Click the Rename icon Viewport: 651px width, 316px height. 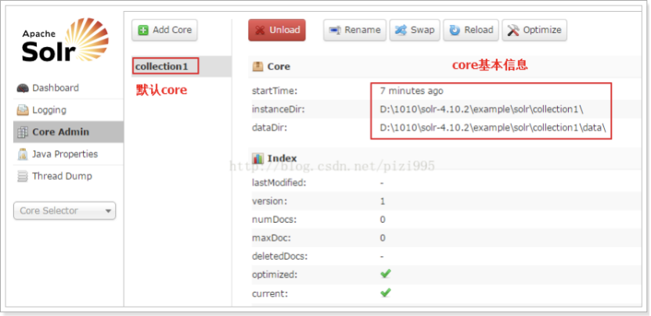click(x=335, y=31)
